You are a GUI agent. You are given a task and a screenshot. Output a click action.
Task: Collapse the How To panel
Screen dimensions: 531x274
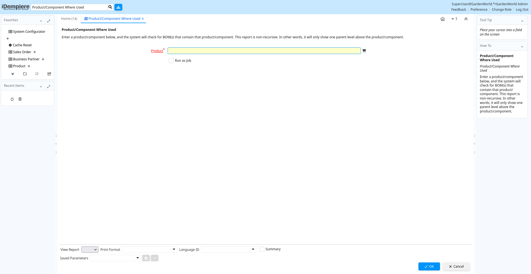pyautogui.click(x=522, y=46)
